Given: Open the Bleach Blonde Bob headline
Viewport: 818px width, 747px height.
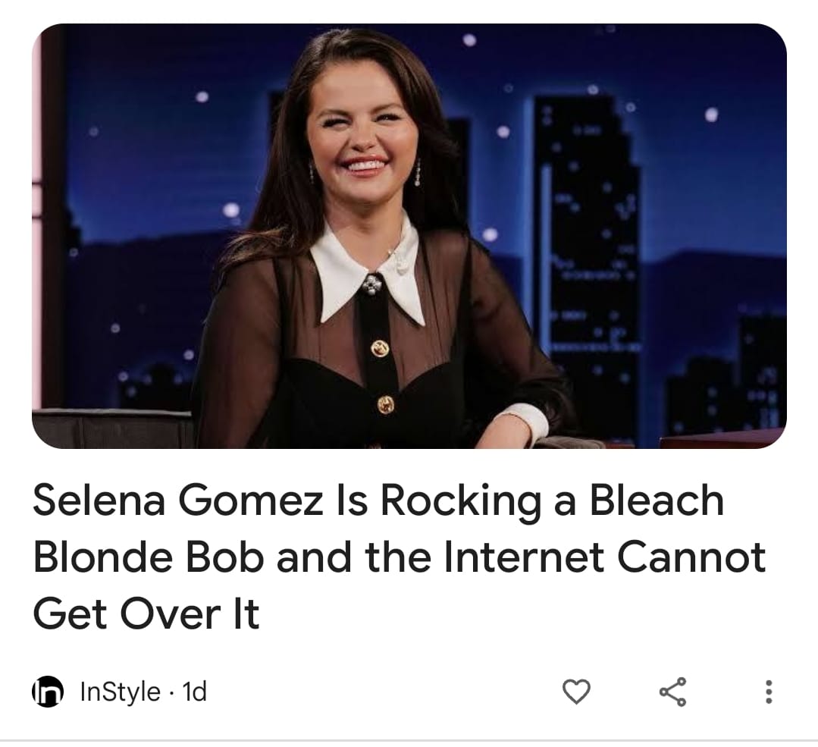Looking at the screenshot, I should tap(400, 557).
